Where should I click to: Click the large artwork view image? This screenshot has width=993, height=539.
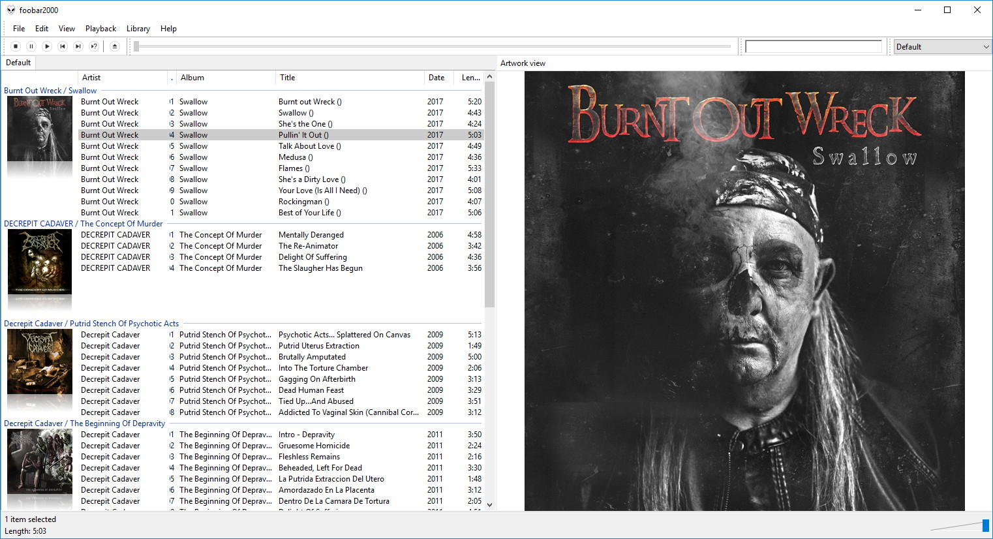tap(744, 291)
